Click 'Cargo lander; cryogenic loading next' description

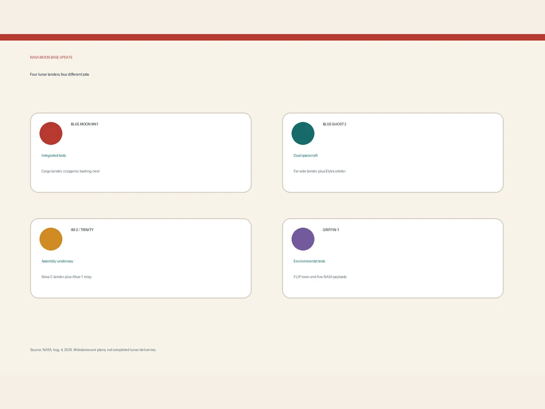point(70,171)
